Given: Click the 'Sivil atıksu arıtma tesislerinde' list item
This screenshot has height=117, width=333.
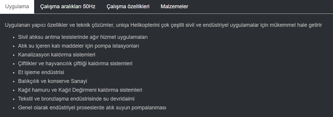Looking at the screenshot, I should (x=83, y=37).
